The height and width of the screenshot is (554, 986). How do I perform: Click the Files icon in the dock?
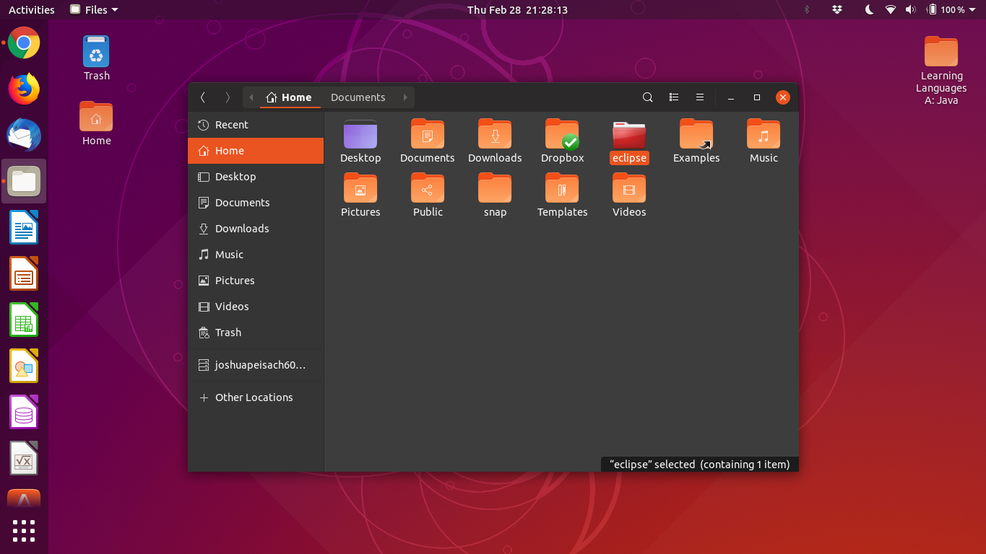point(24,181)
